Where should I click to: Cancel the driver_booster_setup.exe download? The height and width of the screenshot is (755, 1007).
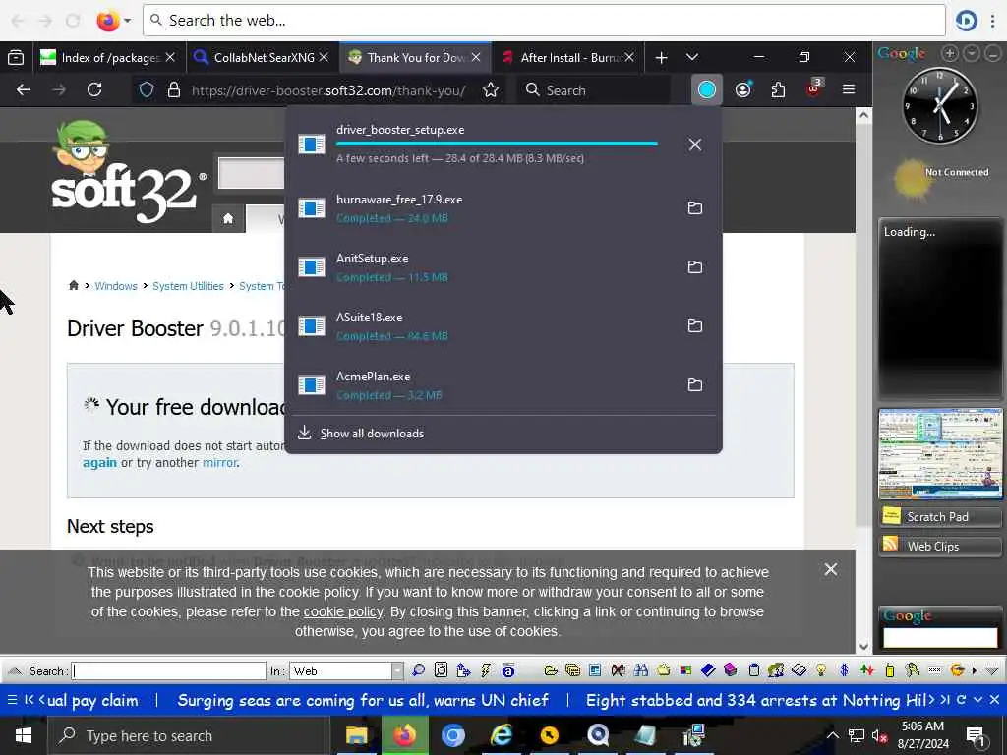tap(695, 145)
